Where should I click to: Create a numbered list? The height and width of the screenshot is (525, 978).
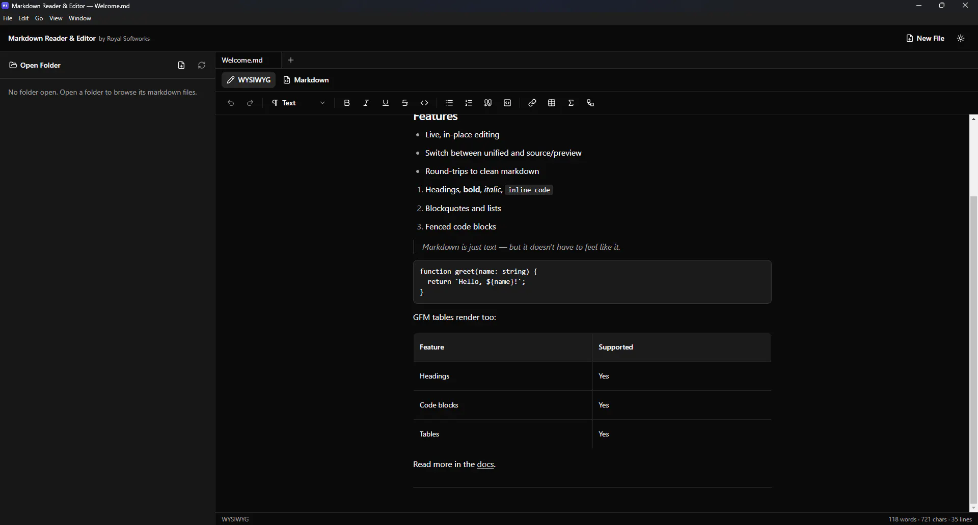point(469,103)
